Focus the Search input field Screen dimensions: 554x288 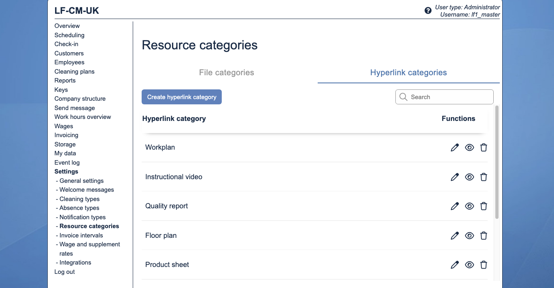(444, 97)
